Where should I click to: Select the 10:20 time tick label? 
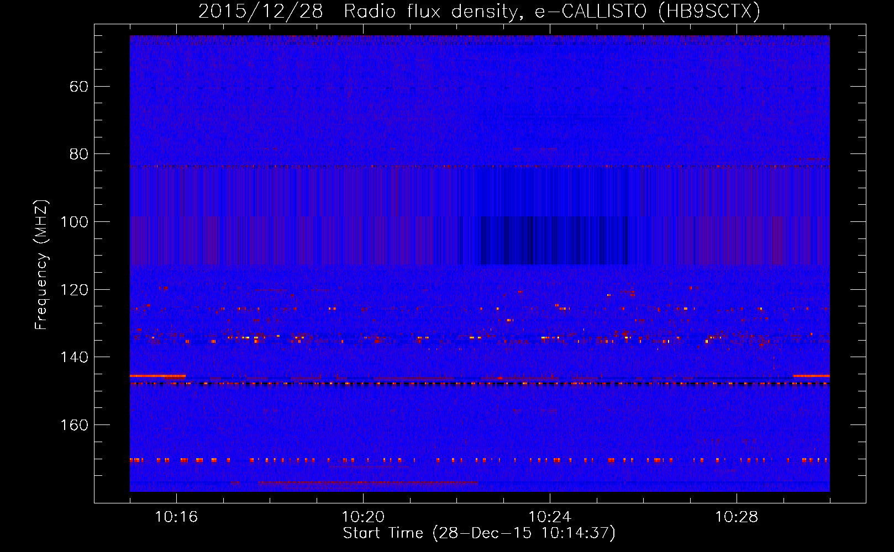pyautogui.click(x=363, y=517)
